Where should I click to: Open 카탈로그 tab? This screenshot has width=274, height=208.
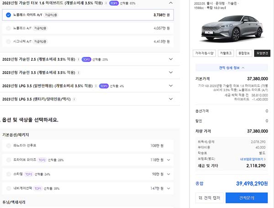point(226,53)
